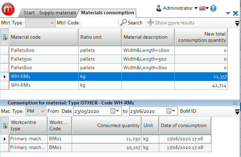Click the blue down-arrow tab list icon

pos(228,14)
